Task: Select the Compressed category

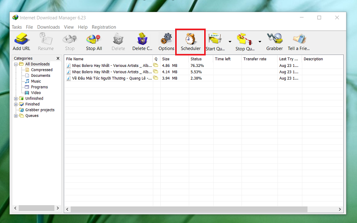Action: pyautogui.click(x=42, y=70)
